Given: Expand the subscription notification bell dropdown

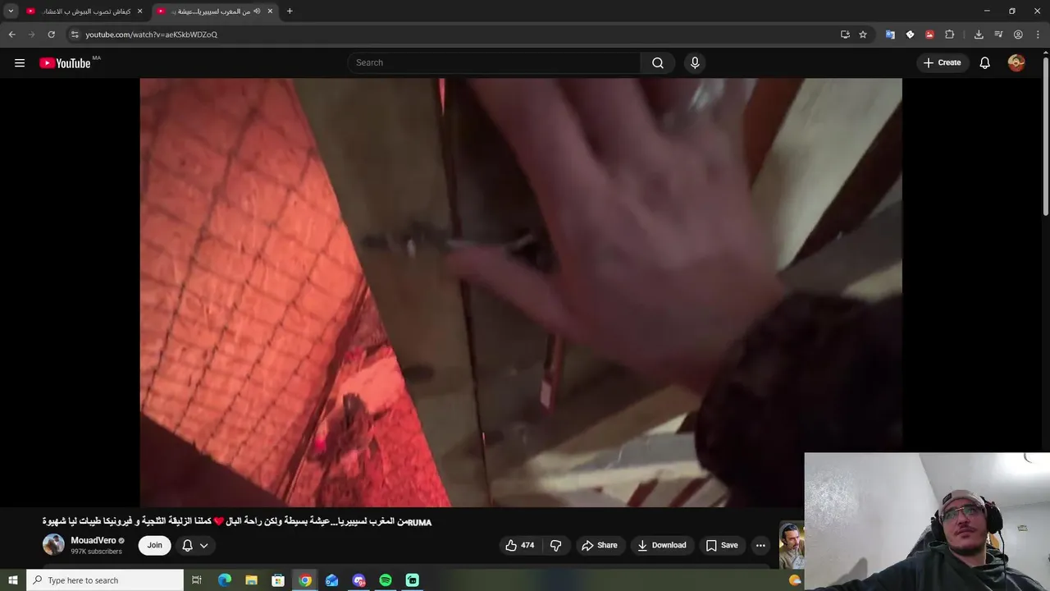Looking at the screenshot, I should [195, 545].
